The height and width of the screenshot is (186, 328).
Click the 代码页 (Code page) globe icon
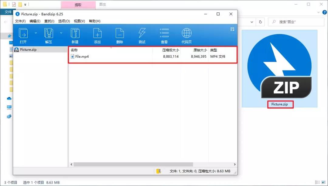point(186,33)
